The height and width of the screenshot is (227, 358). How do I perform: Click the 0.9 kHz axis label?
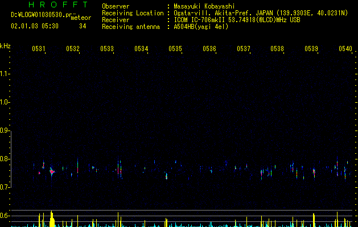(x=5, y=131)
